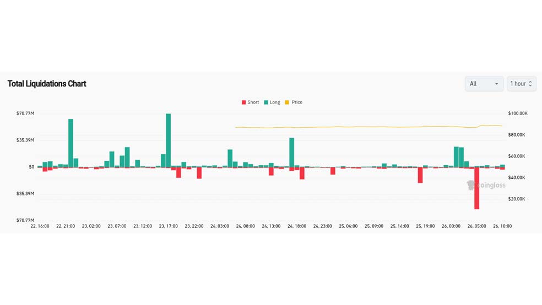Open the All exchanges dropdown
This screenshot has height=305, width=542.
(x=483, y=84)
